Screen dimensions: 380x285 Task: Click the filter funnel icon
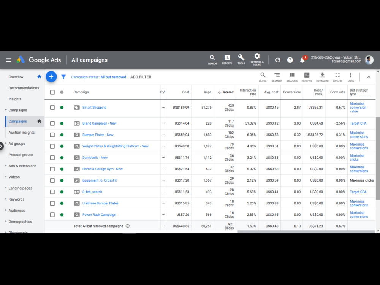tap(63, 77)
